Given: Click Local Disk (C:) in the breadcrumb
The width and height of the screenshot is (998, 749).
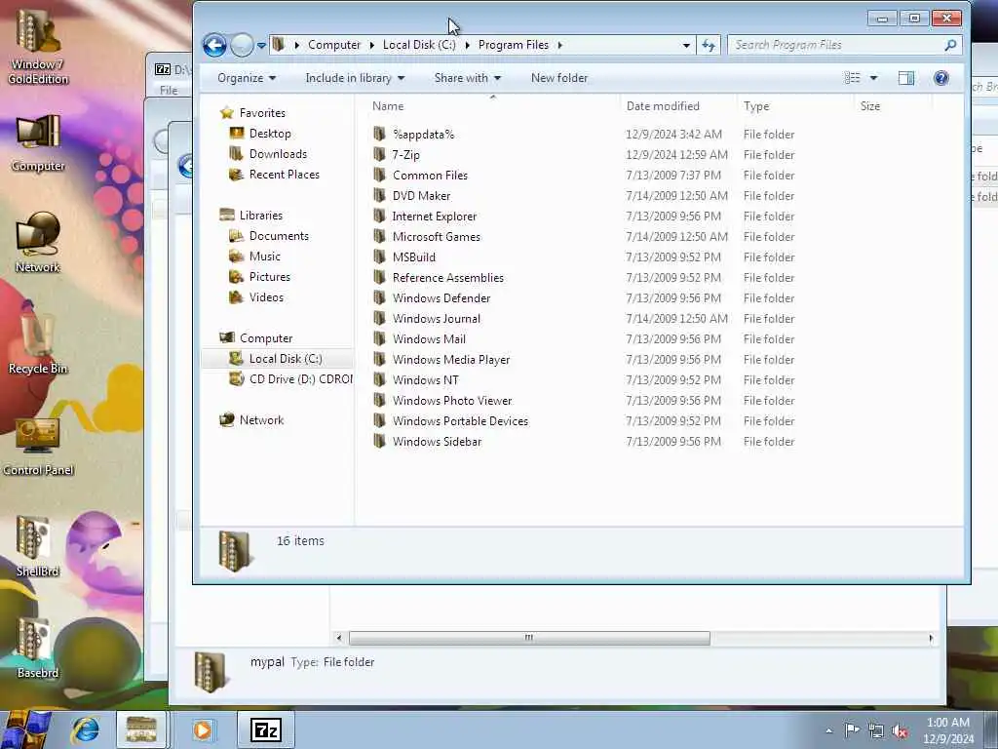Looking at the screenshot, I should [419, 45].
